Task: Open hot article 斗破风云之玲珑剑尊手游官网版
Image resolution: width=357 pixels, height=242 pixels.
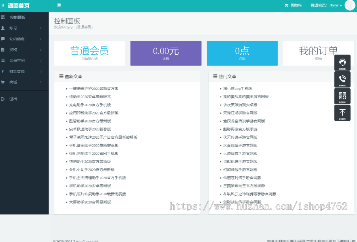Action: pos(250,194)
